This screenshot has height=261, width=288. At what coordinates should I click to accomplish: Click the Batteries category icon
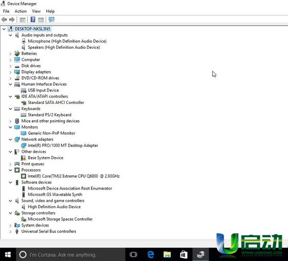point(17,54)
